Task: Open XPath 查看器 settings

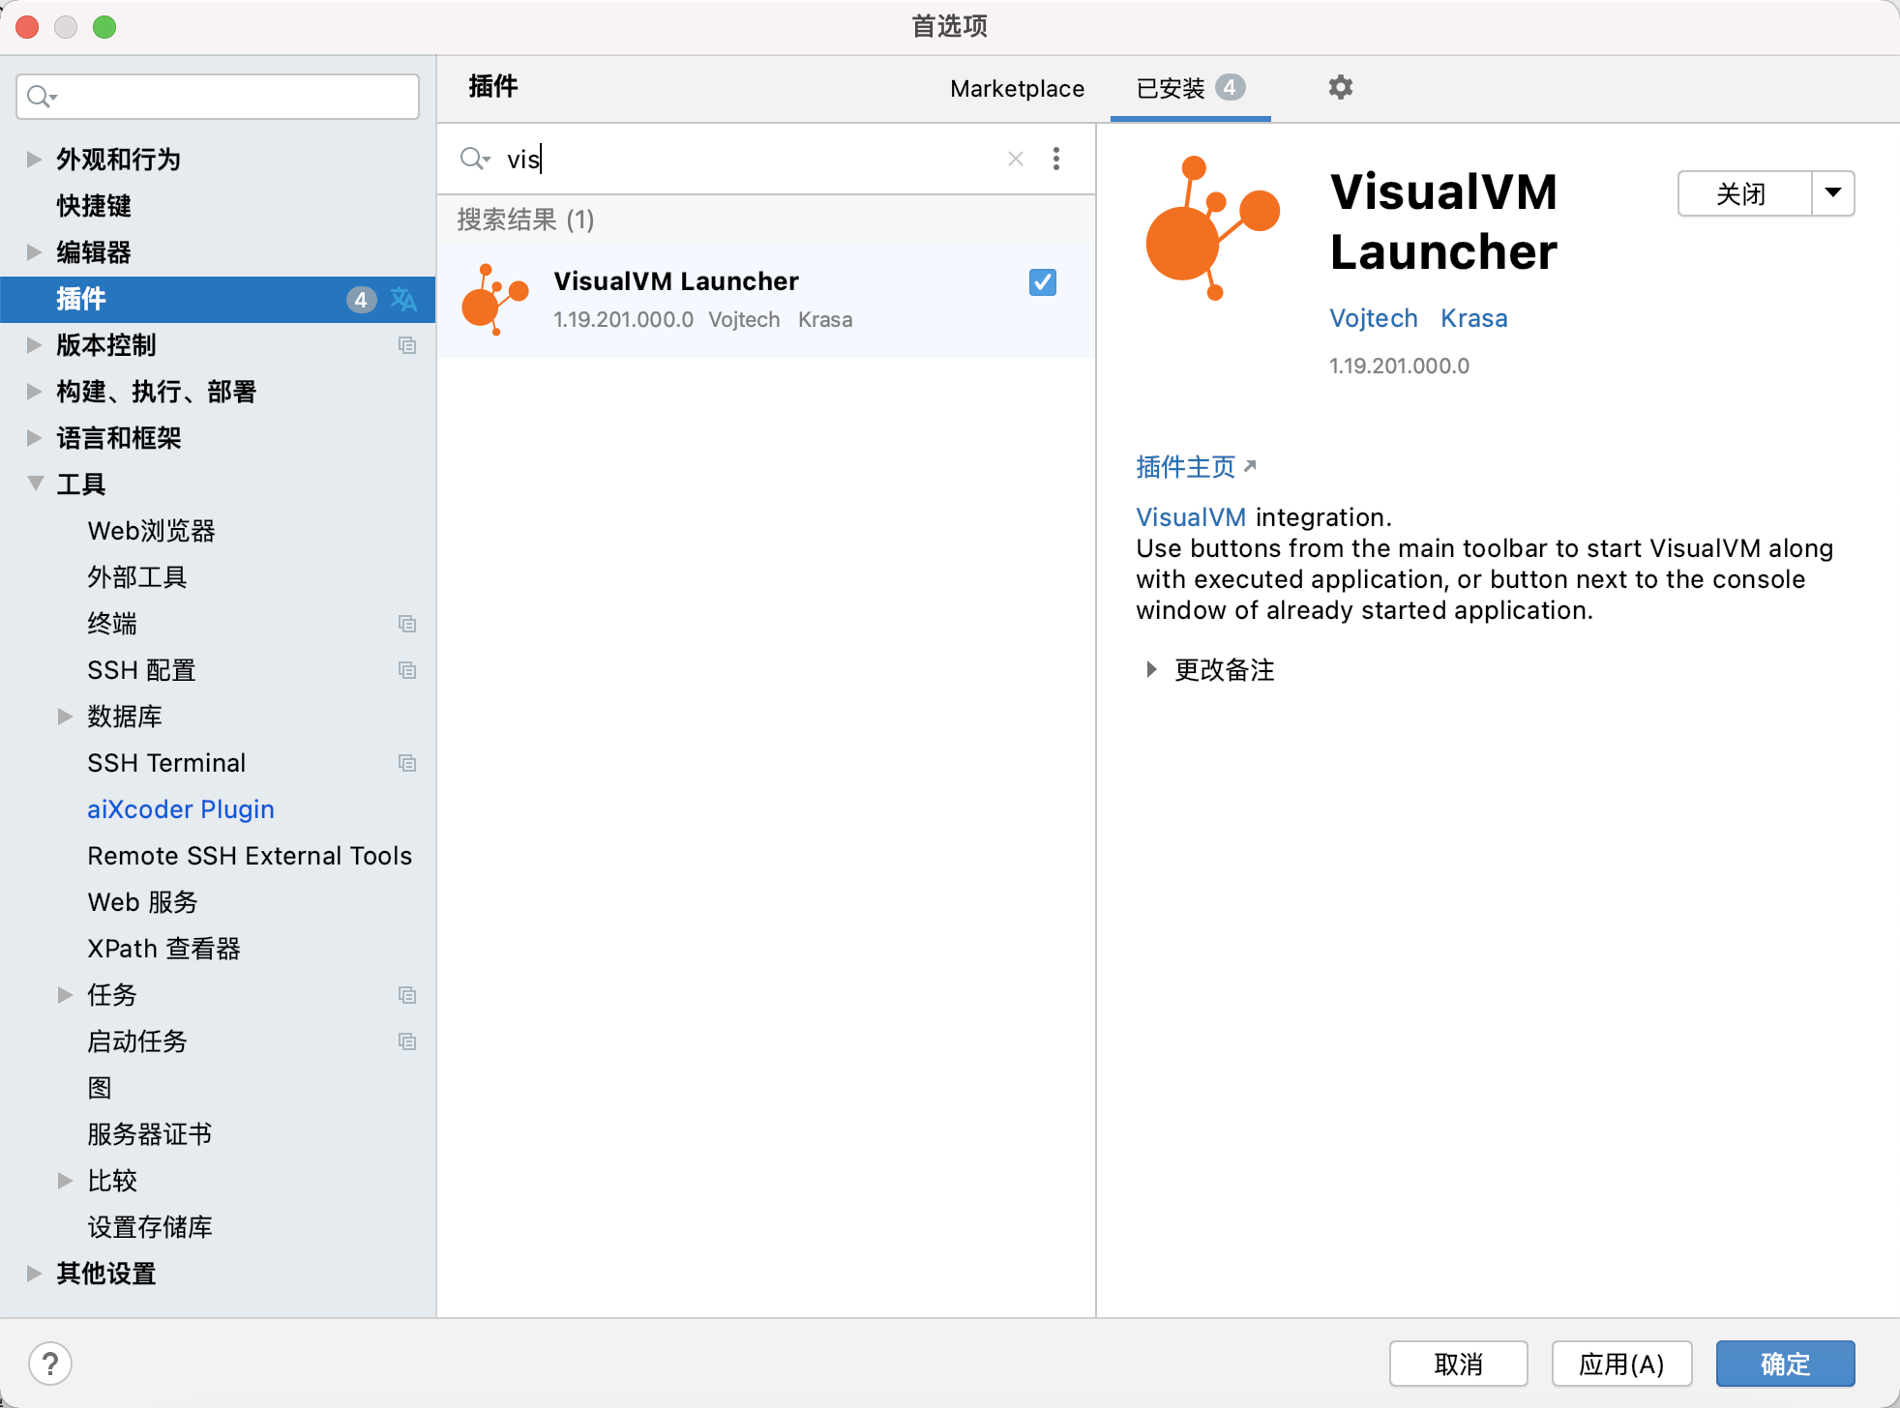Action: coord(163,949)
